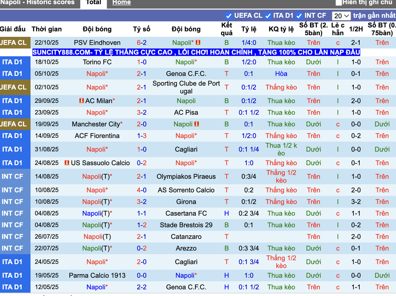Open Catanzaro team link
Image resolution: width=396 pixels, height=296 pixels.
pyautogui.click(x=186, y=237)
